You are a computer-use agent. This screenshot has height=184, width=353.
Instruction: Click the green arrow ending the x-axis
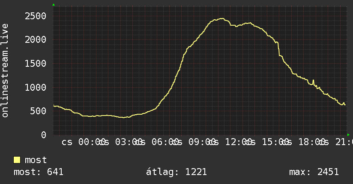pos(348,135)
